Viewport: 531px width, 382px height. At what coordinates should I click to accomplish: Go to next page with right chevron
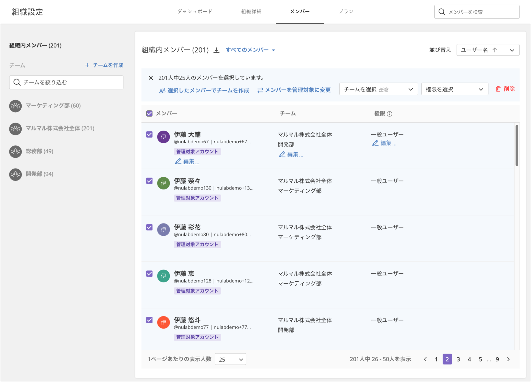[x=508, y=359]
